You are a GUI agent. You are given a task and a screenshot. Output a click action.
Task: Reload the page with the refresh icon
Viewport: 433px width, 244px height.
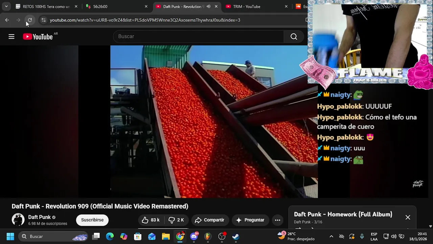tap(30, 20)
